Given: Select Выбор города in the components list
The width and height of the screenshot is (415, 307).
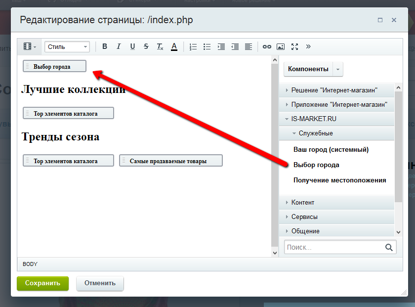Looking at the screenshot, I should (x=316, y=164).
